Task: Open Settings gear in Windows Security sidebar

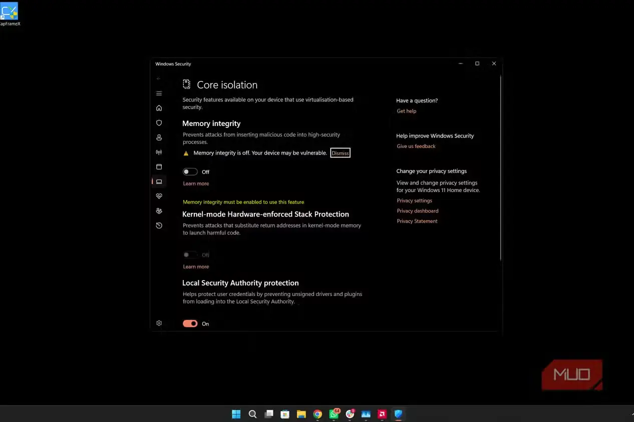Action: 159,323
